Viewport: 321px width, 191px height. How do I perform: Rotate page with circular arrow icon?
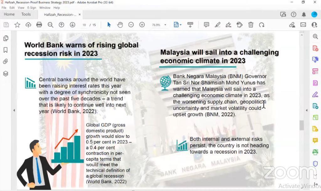262,25
